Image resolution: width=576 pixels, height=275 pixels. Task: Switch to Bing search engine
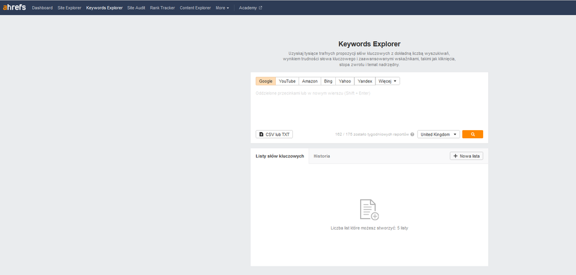328,81
